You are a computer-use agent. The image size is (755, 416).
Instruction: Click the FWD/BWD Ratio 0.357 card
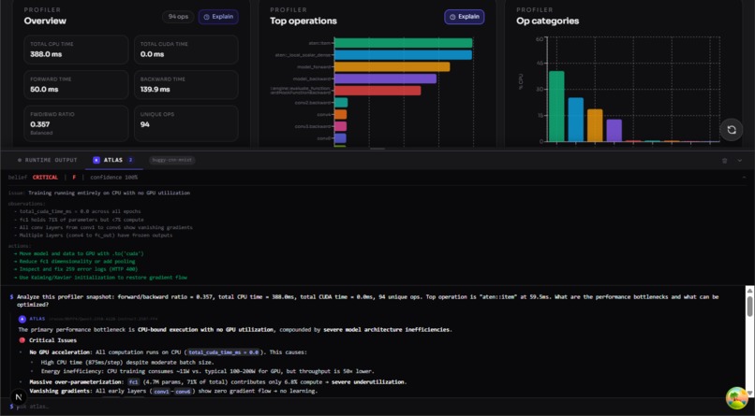[76, 123]
